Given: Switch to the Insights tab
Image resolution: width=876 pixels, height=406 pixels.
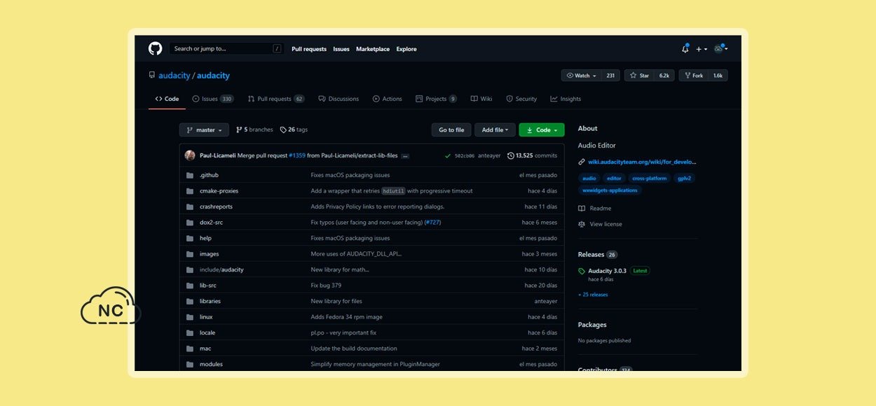Looking at the screenshot, I should (566, 99).
